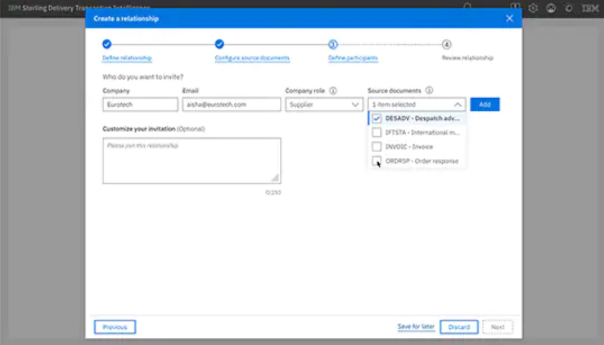Screen dimensions: 604x345
Task: Click the 'Customize your invitation' label
Action: click(x=138, y=129)
